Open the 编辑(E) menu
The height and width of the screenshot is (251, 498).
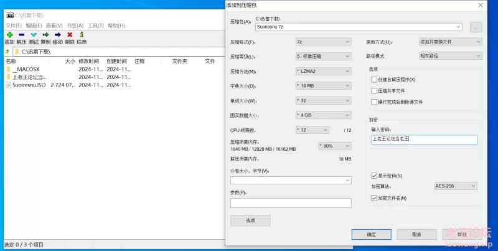pos(34,26)
